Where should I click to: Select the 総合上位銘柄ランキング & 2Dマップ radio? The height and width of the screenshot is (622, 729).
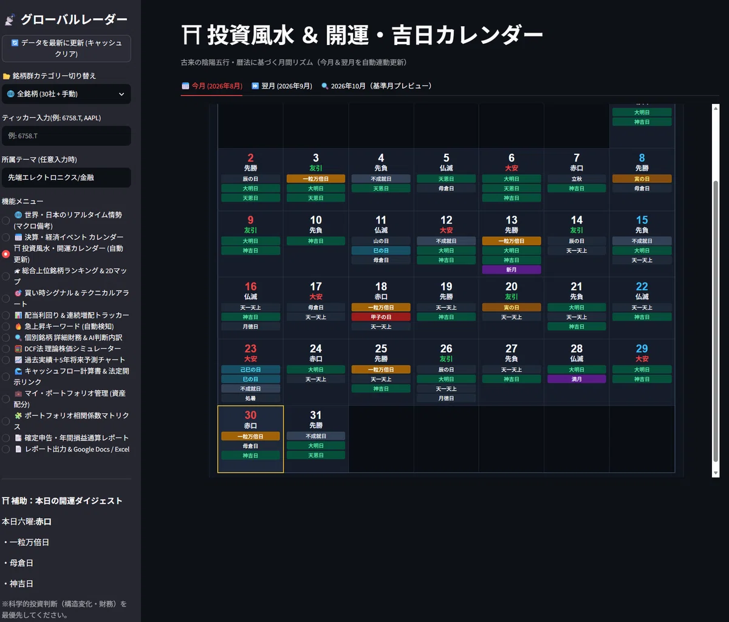point(6,276)
